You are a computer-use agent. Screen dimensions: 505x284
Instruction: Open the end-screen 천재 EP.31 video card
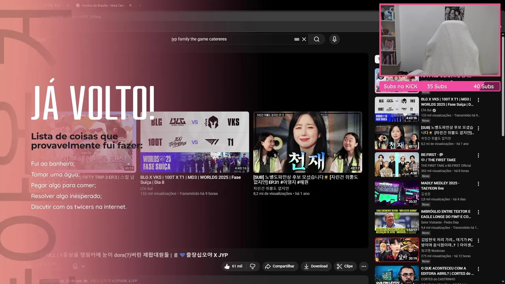(308, 142)
